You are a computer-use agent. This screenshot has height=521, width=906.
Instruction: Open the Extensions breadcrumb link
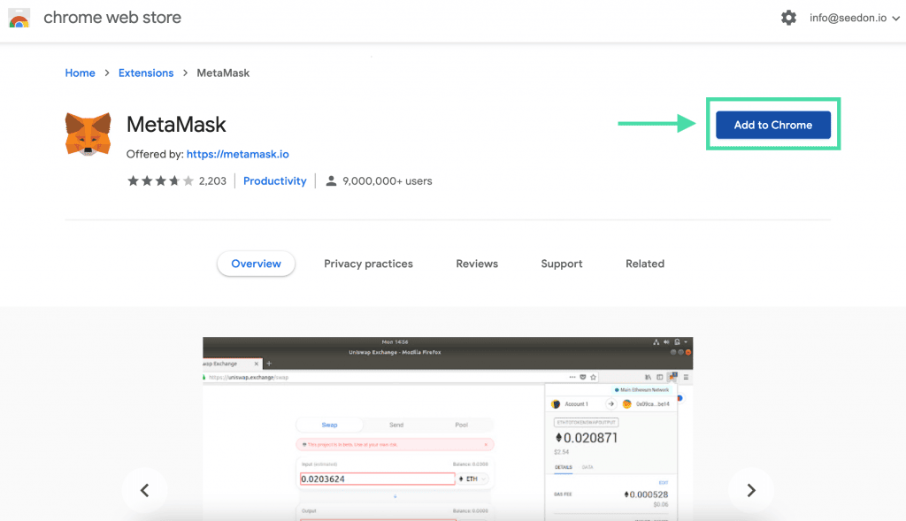click(x=146, y=73)
